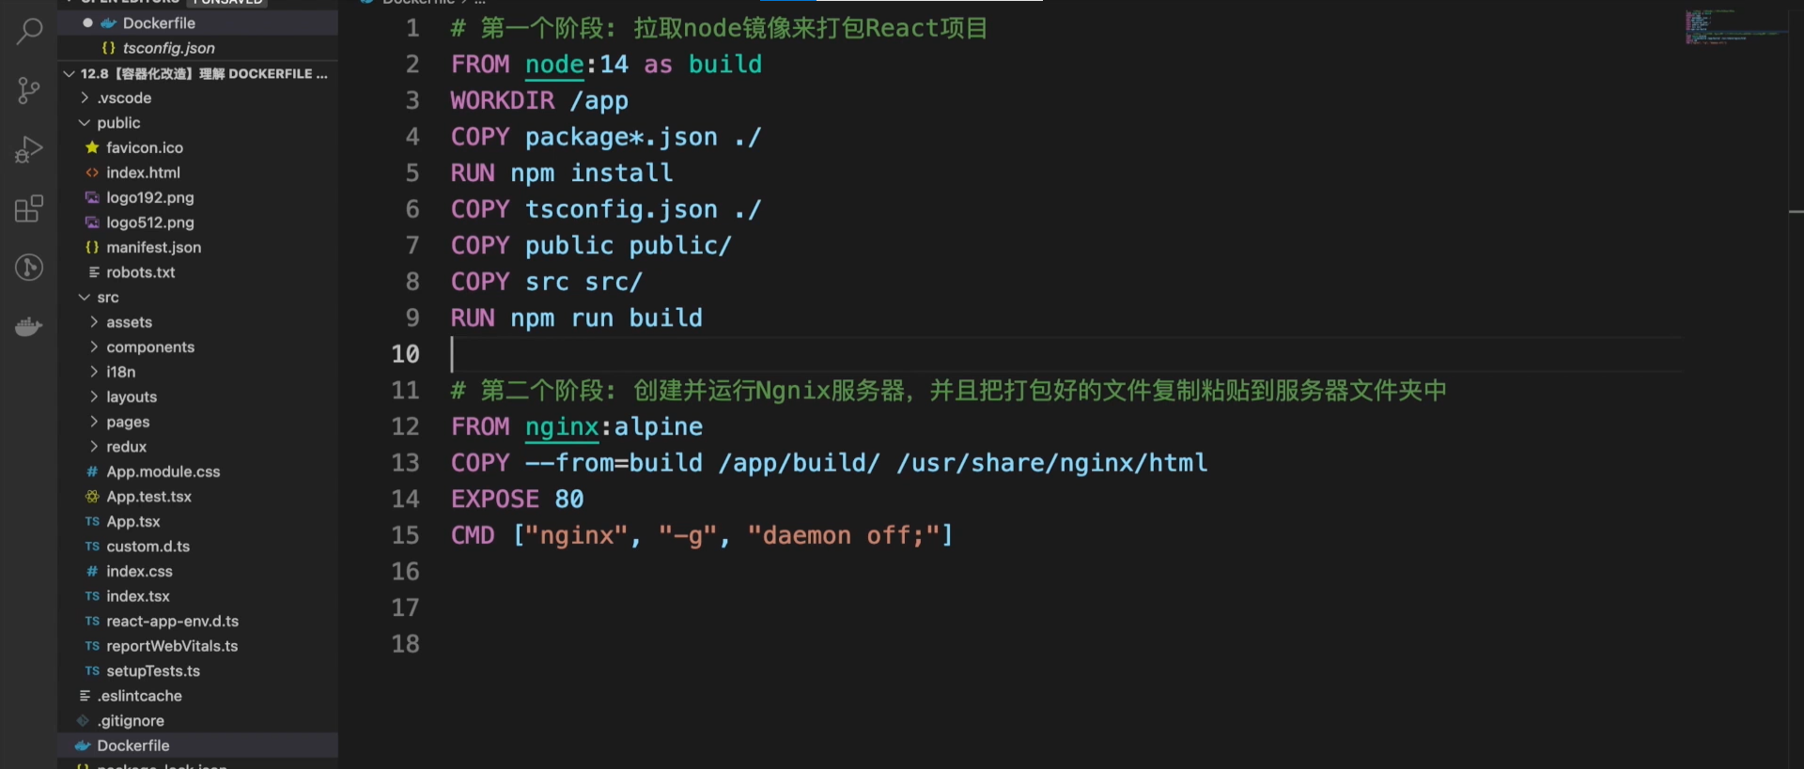This screenshot has height=769, width=1804.
Task: Follow the nginx image link on line 12
Action: 562,427
